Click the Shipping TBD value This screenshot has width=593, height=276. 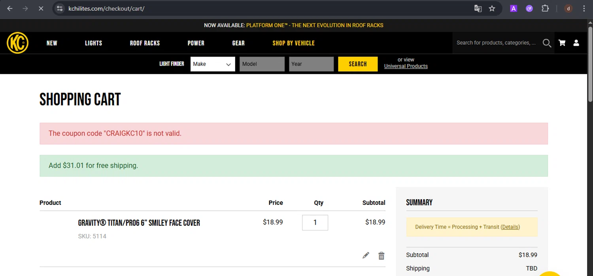[x=531, y=268]
